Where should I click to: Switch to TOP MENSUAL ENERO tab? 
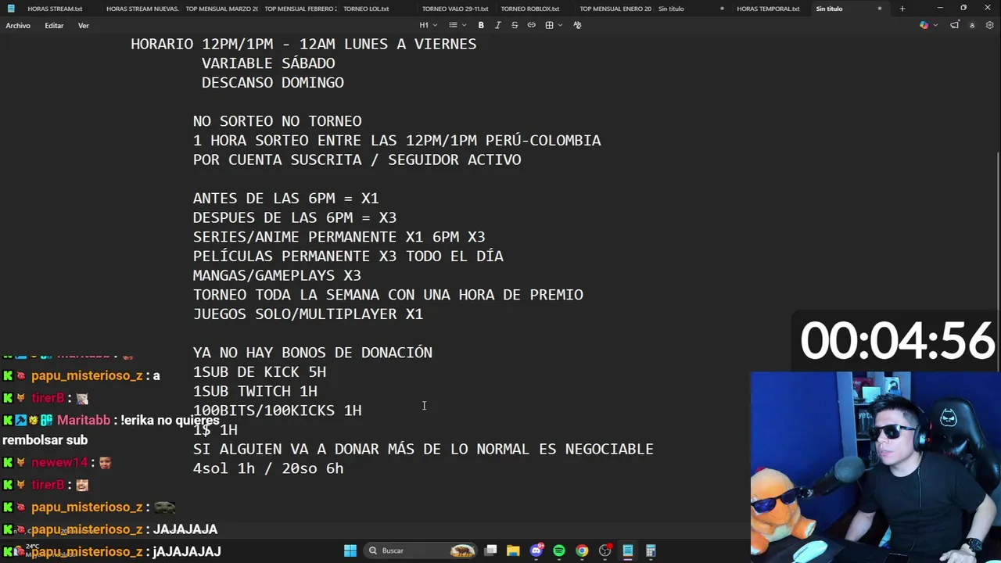pos(615,9)
